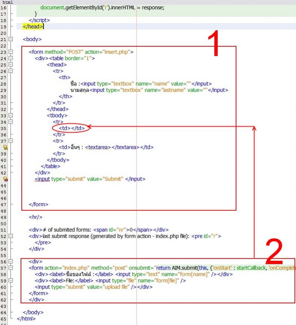Collapse the tr fold marker at line 34
Screen dimensions: 296x325
[x=10, y=122]
